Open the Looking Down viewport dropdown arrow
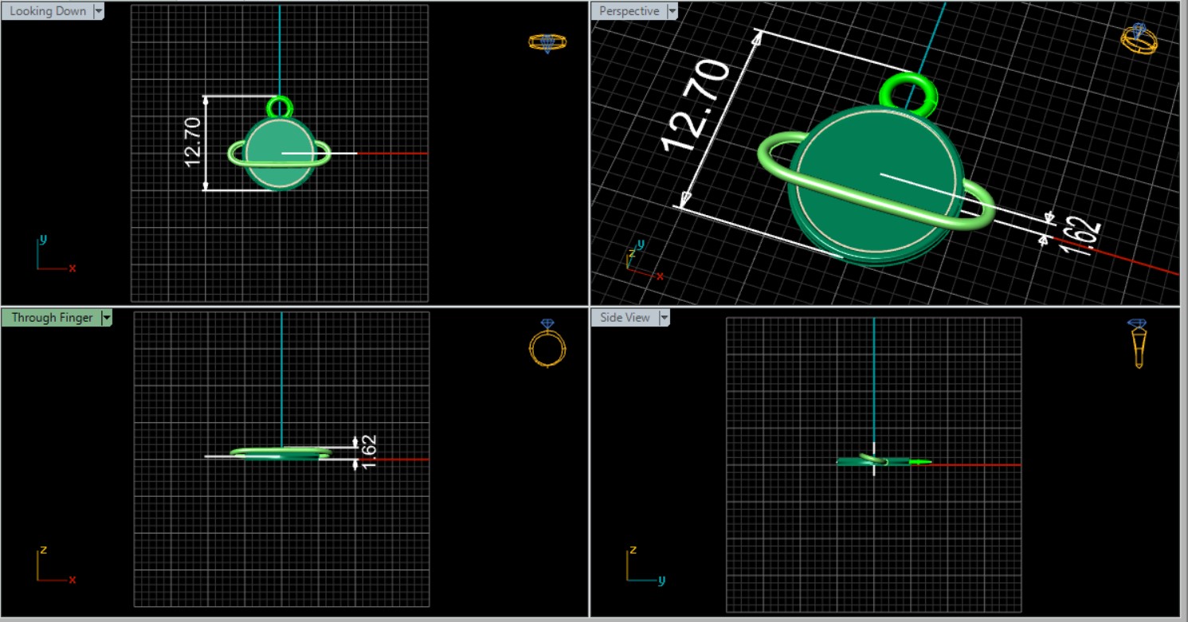This screenshot has height=622, width=1188. [x=99, y=11]
